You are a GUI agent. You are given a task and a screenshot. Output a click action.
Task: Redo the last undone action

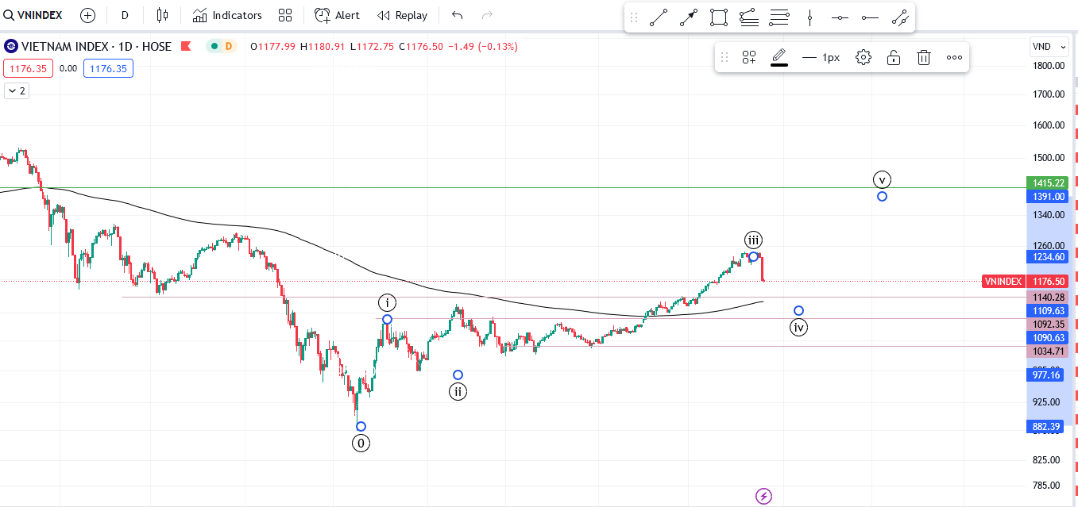[x=487, y=15]
